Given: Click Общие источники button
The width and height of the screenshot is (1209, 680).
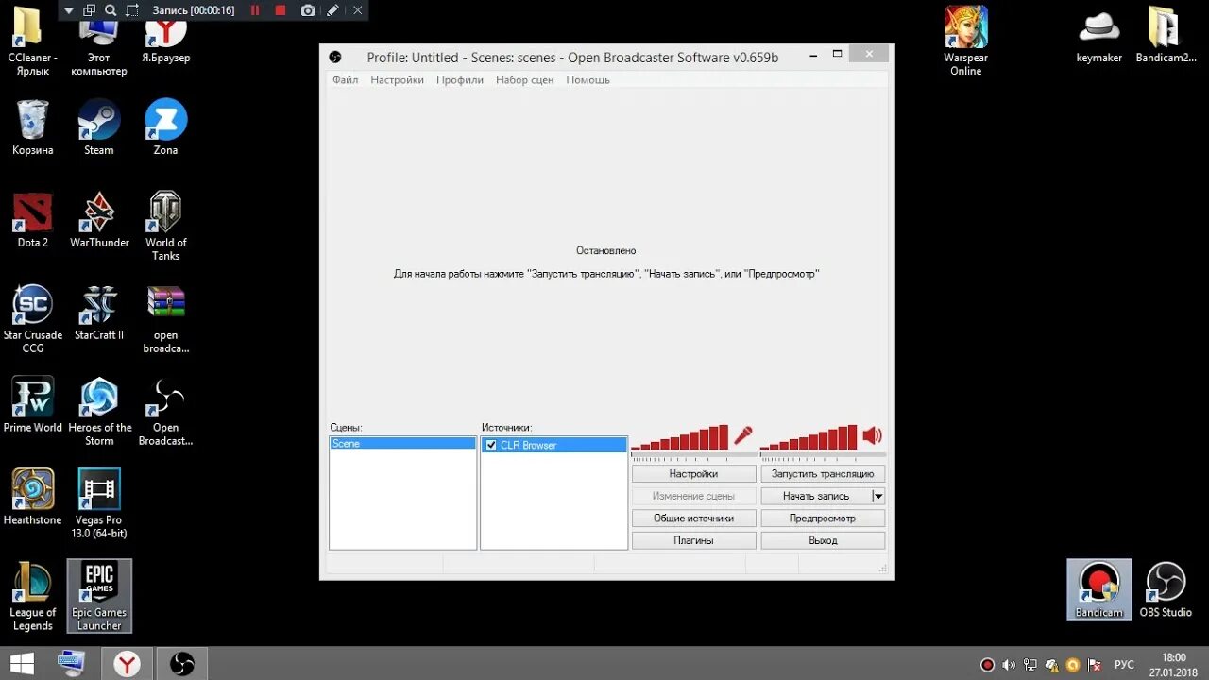Looking at the screenshot, I should [x=694, y=518].
